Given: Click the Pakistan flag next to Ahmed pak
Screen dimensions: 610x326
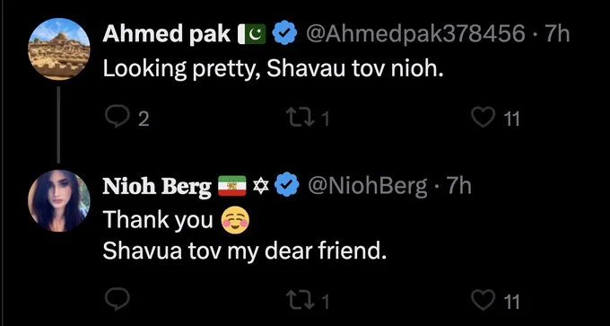Looking at the screenshot, I should (x=252, y=34).
